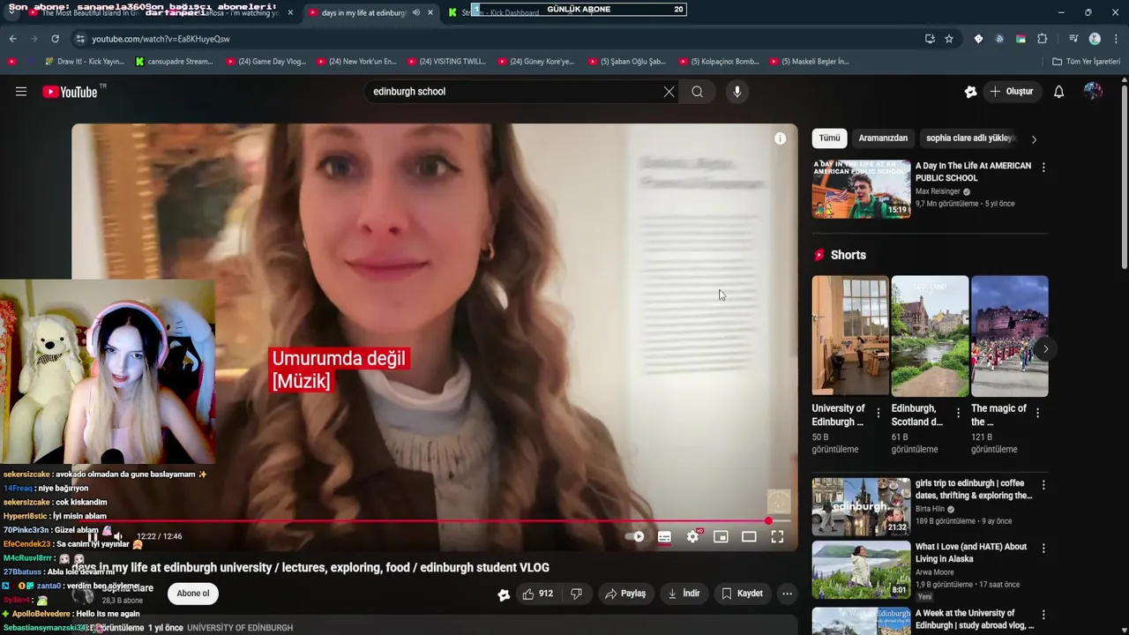Subscribe with the Abone ol button
The width and height of the screenshot is (1129, 635).
tap(193, 594)
